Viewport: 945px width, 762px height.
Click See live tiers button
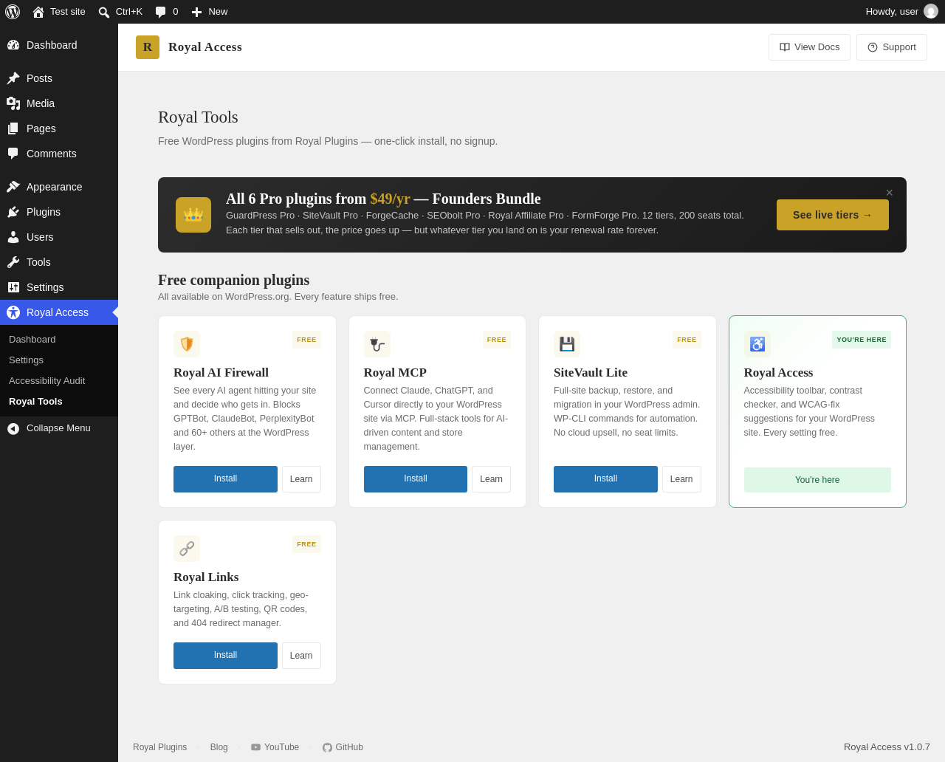point(833,215)
